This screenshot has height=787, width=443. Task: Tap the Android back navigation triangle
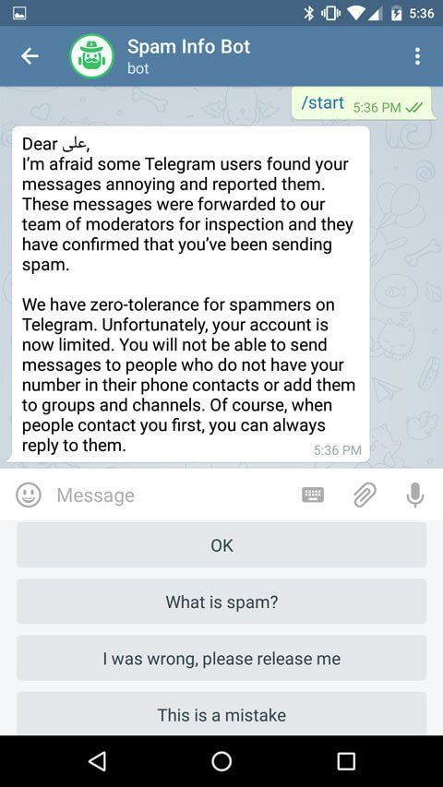97,761
